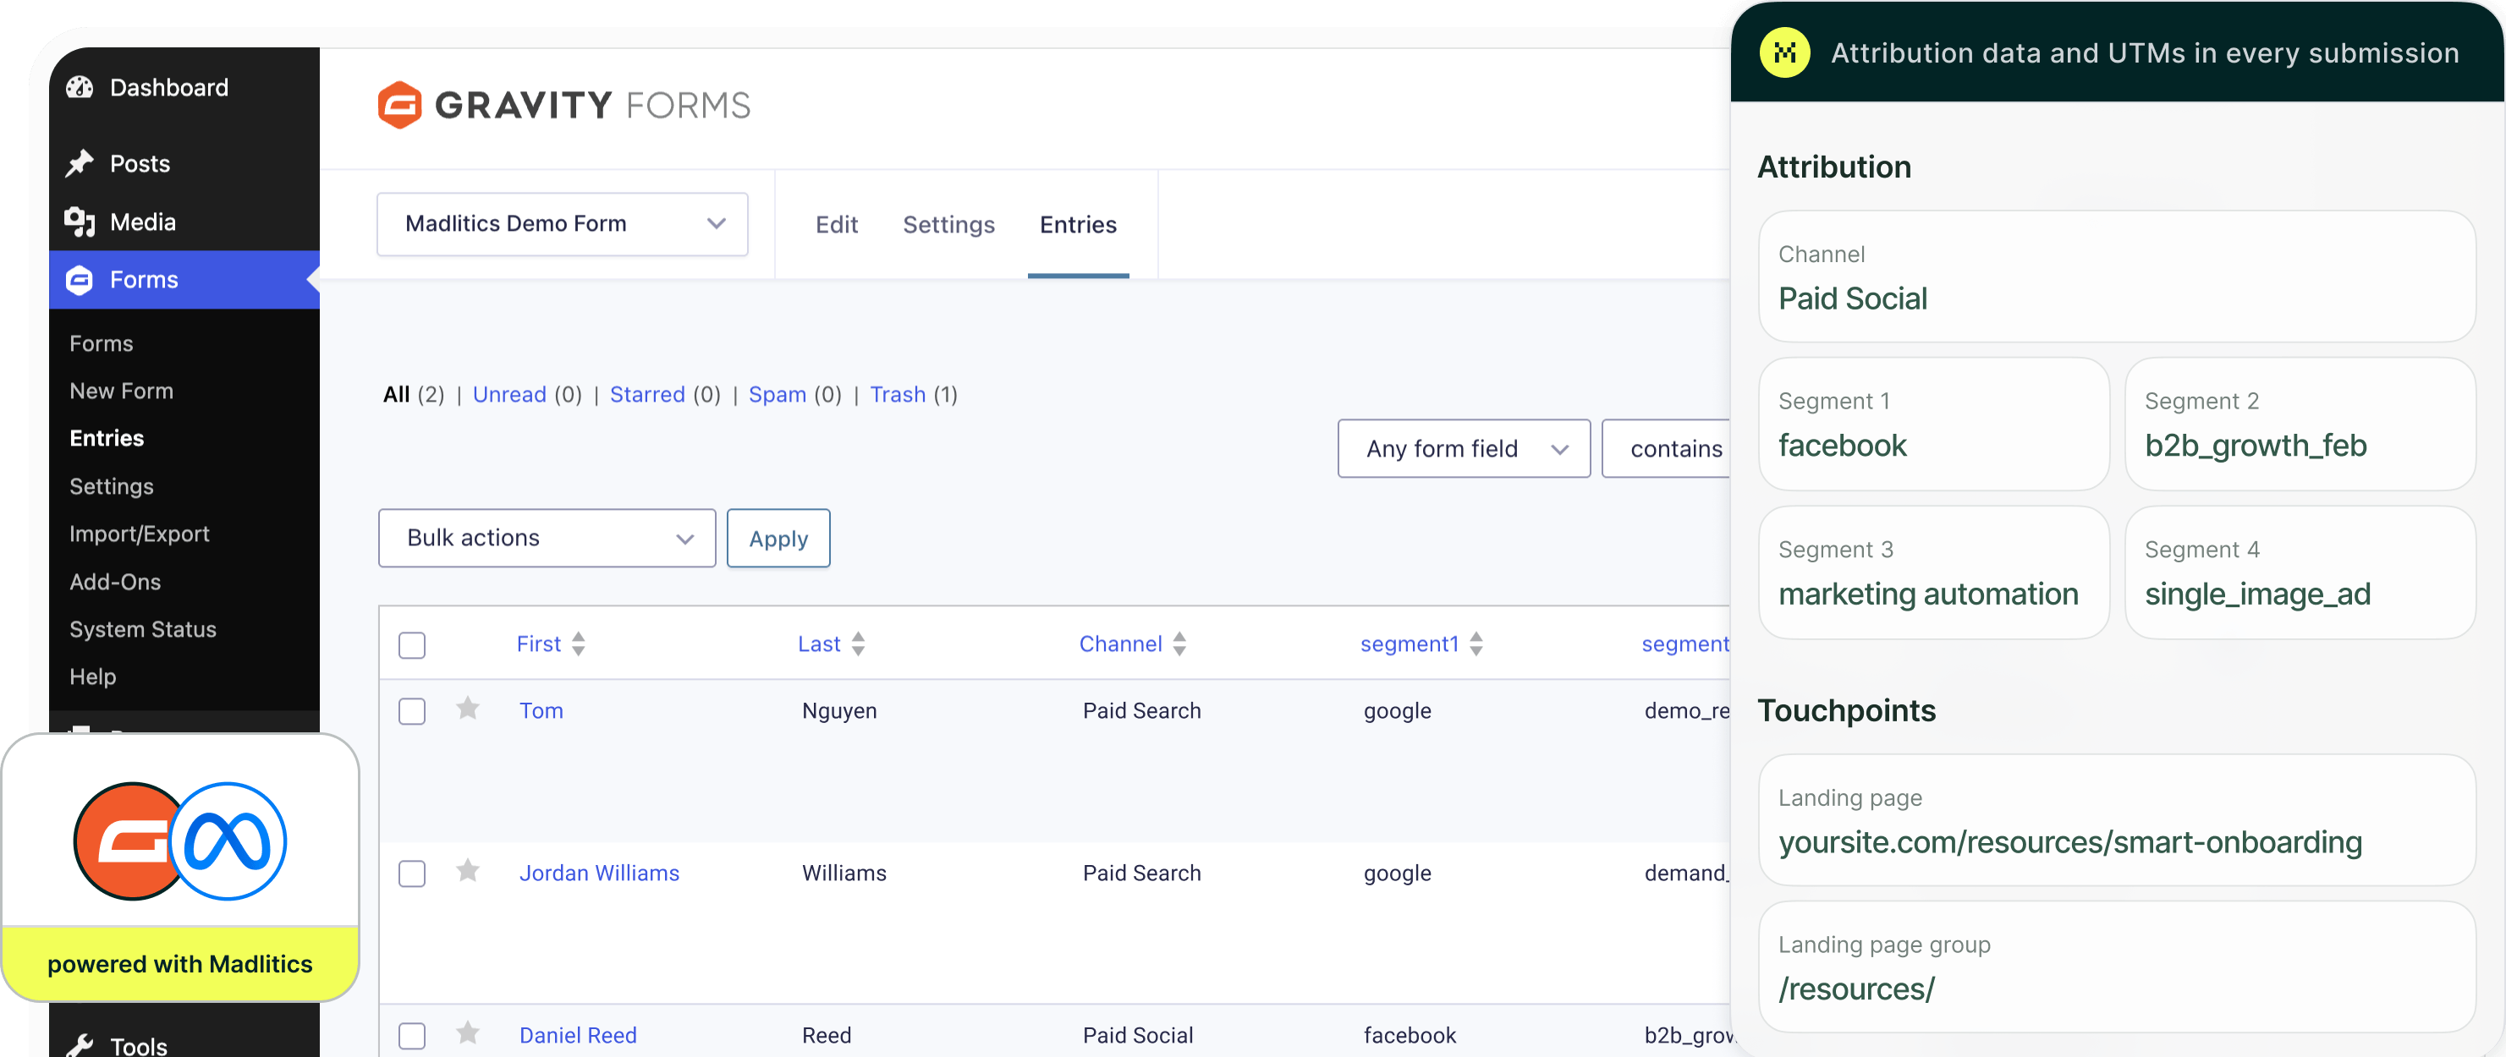Click the Madlitics logo in attribution header
This screenshot has height=1057, width=2506.
[x=1784, y=52]
